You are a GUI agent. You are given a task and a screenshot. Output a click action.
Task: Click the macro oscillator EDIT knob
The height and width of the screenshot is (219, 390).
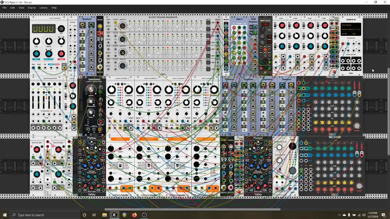(x=61, y=29)
